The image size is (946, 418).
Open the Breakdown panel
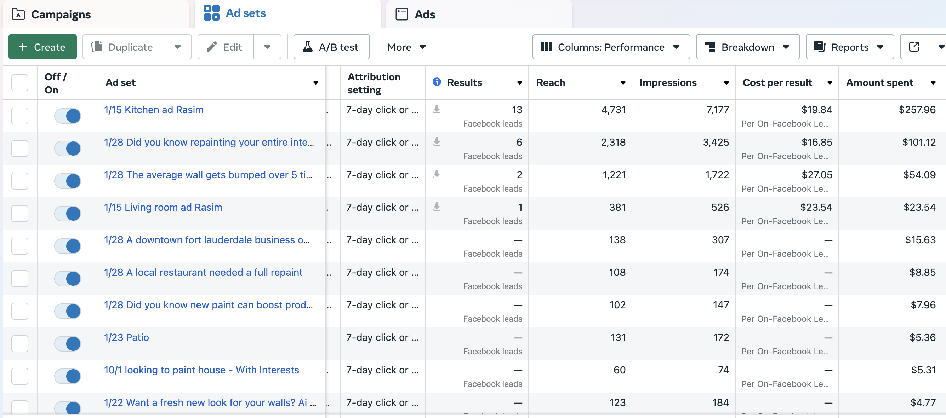[747, 47]
